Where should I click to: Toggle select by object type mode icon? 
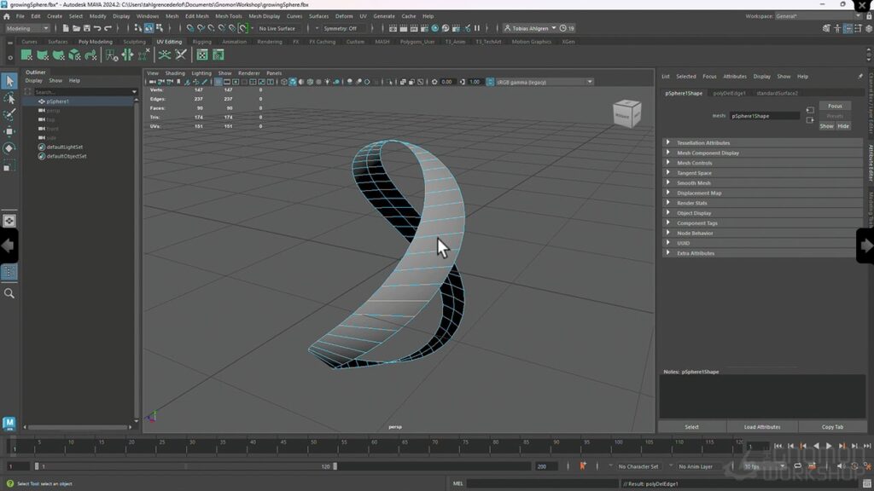point(149,28)
